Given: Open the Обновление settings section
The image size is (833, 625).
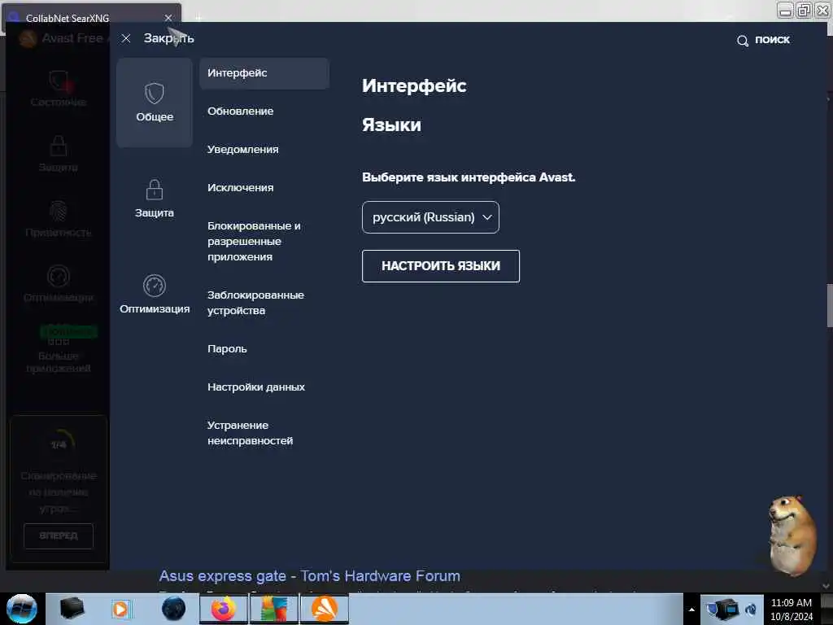Looking at the screenshot, I should pos(241,111).
